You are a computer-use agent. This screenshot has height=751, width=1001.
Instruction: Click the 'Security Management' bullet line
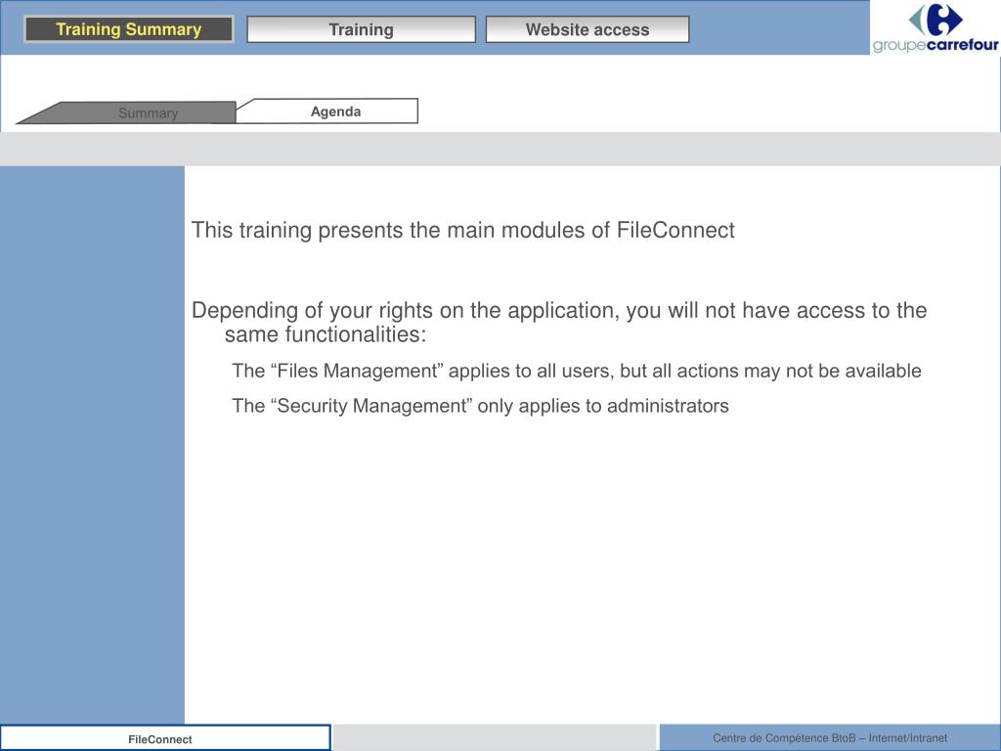tap(480, 406)
